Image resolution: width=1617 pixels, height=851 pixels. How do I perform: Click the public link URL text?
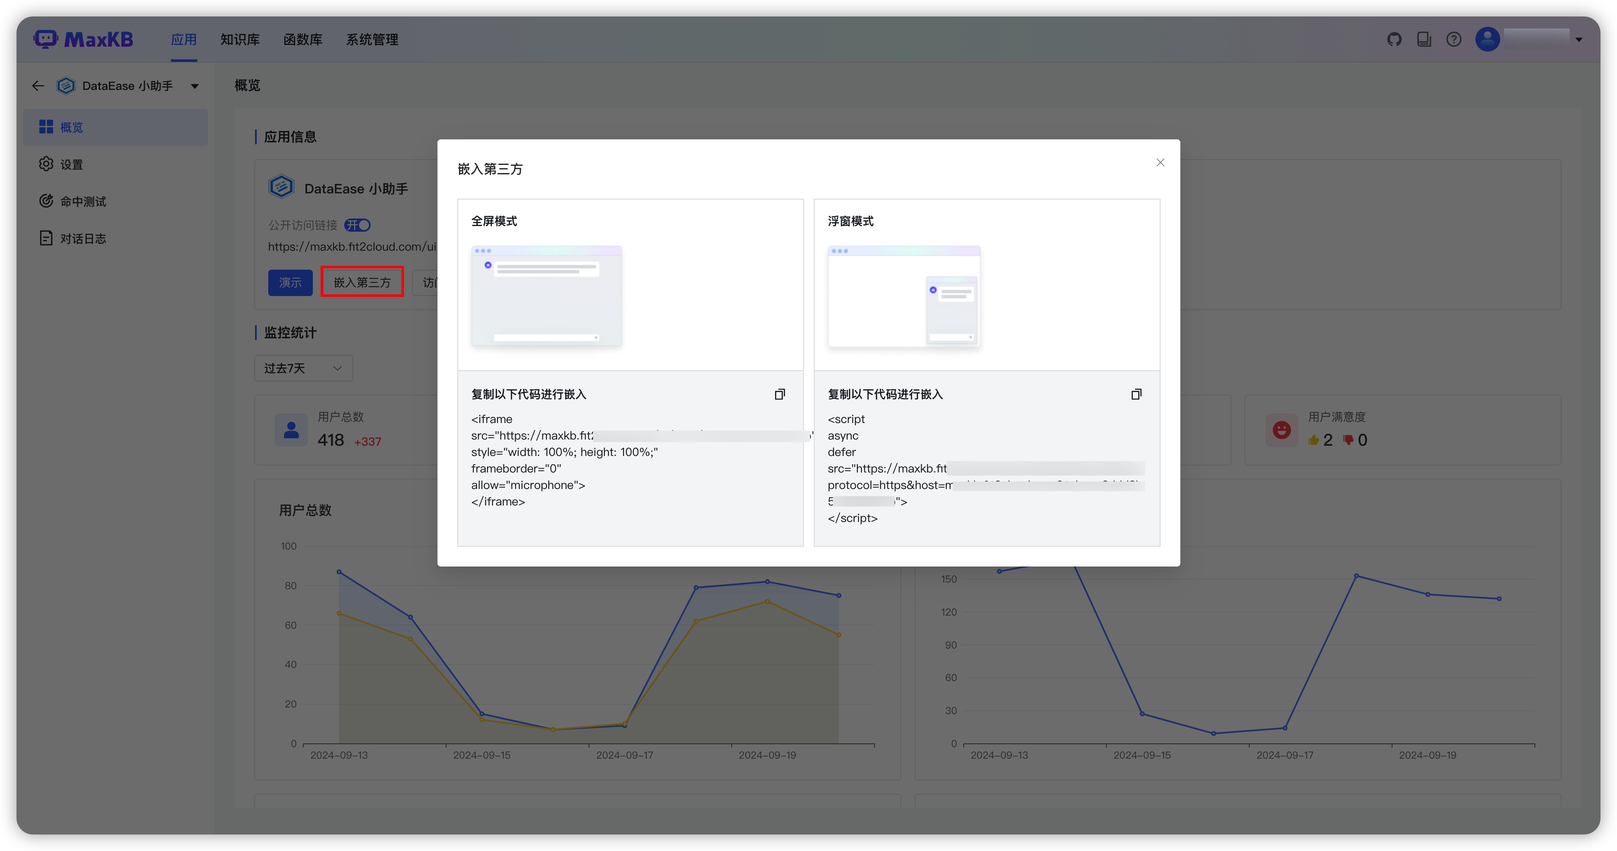352,247
